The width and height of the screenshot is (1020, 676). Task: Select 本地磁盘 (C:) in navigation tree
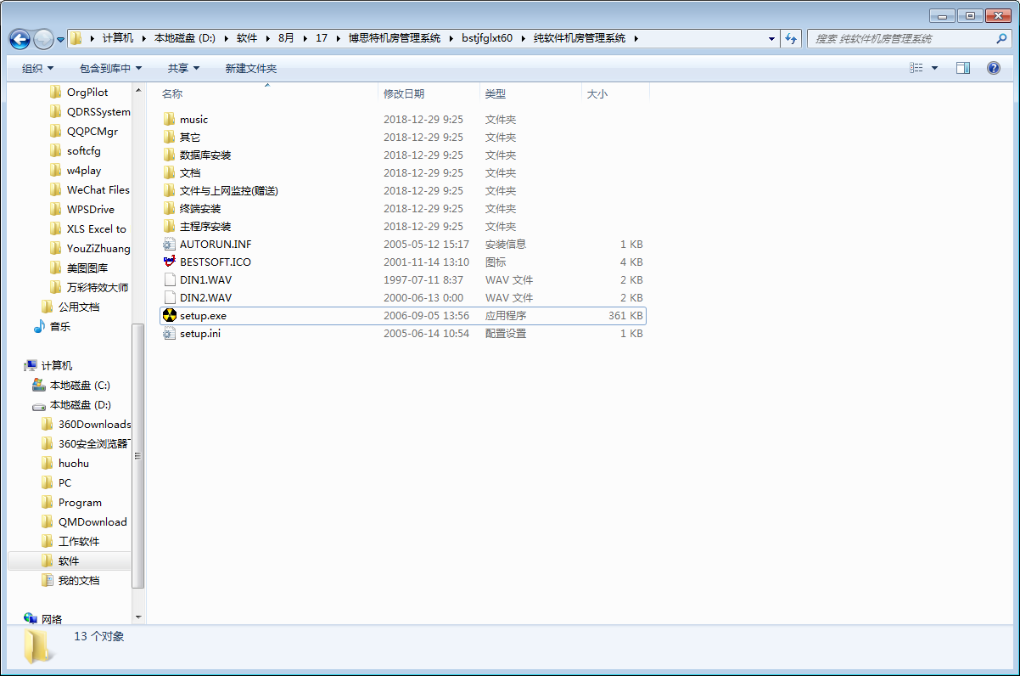[80, 386]
